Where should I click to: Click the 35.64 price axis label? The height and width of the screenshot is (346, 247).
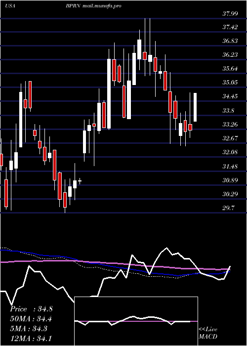[x=230, y=69]
